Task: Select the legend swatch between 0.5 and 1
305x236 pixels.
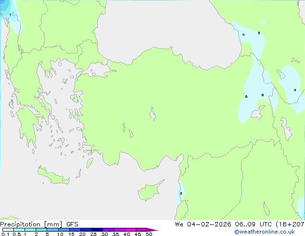Action: click(19, 230)
